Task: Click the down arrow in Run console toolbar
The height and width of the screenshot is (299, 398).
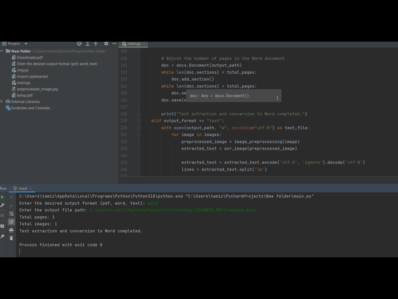Action: pyautogui.click(x=11, y=205)
